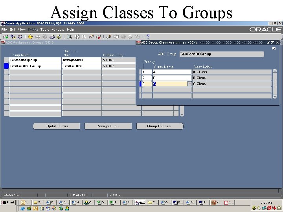Click the Next Step toolbar icon
283x212 pixels.
click(38, 37)
